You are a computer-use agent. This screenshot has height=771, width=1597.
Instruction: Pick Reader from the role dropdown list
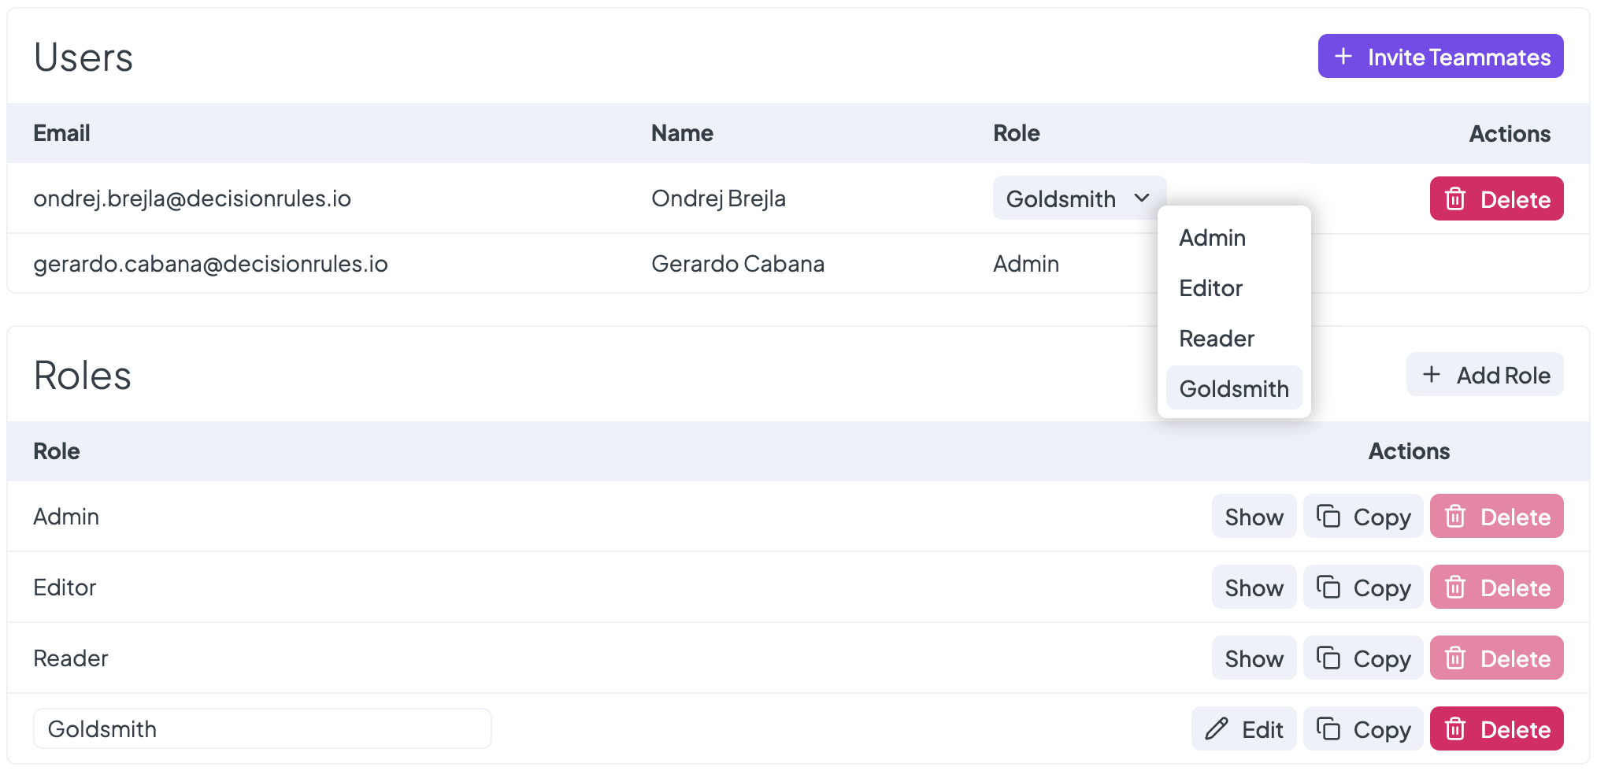click(x=1216, y=339)
